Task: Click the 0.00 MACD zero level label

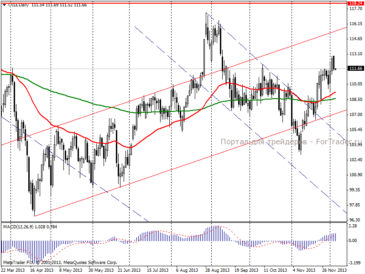Action: tap(353, 241)
